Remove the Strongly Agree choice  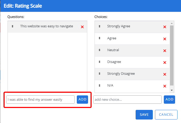click(165, 27)
